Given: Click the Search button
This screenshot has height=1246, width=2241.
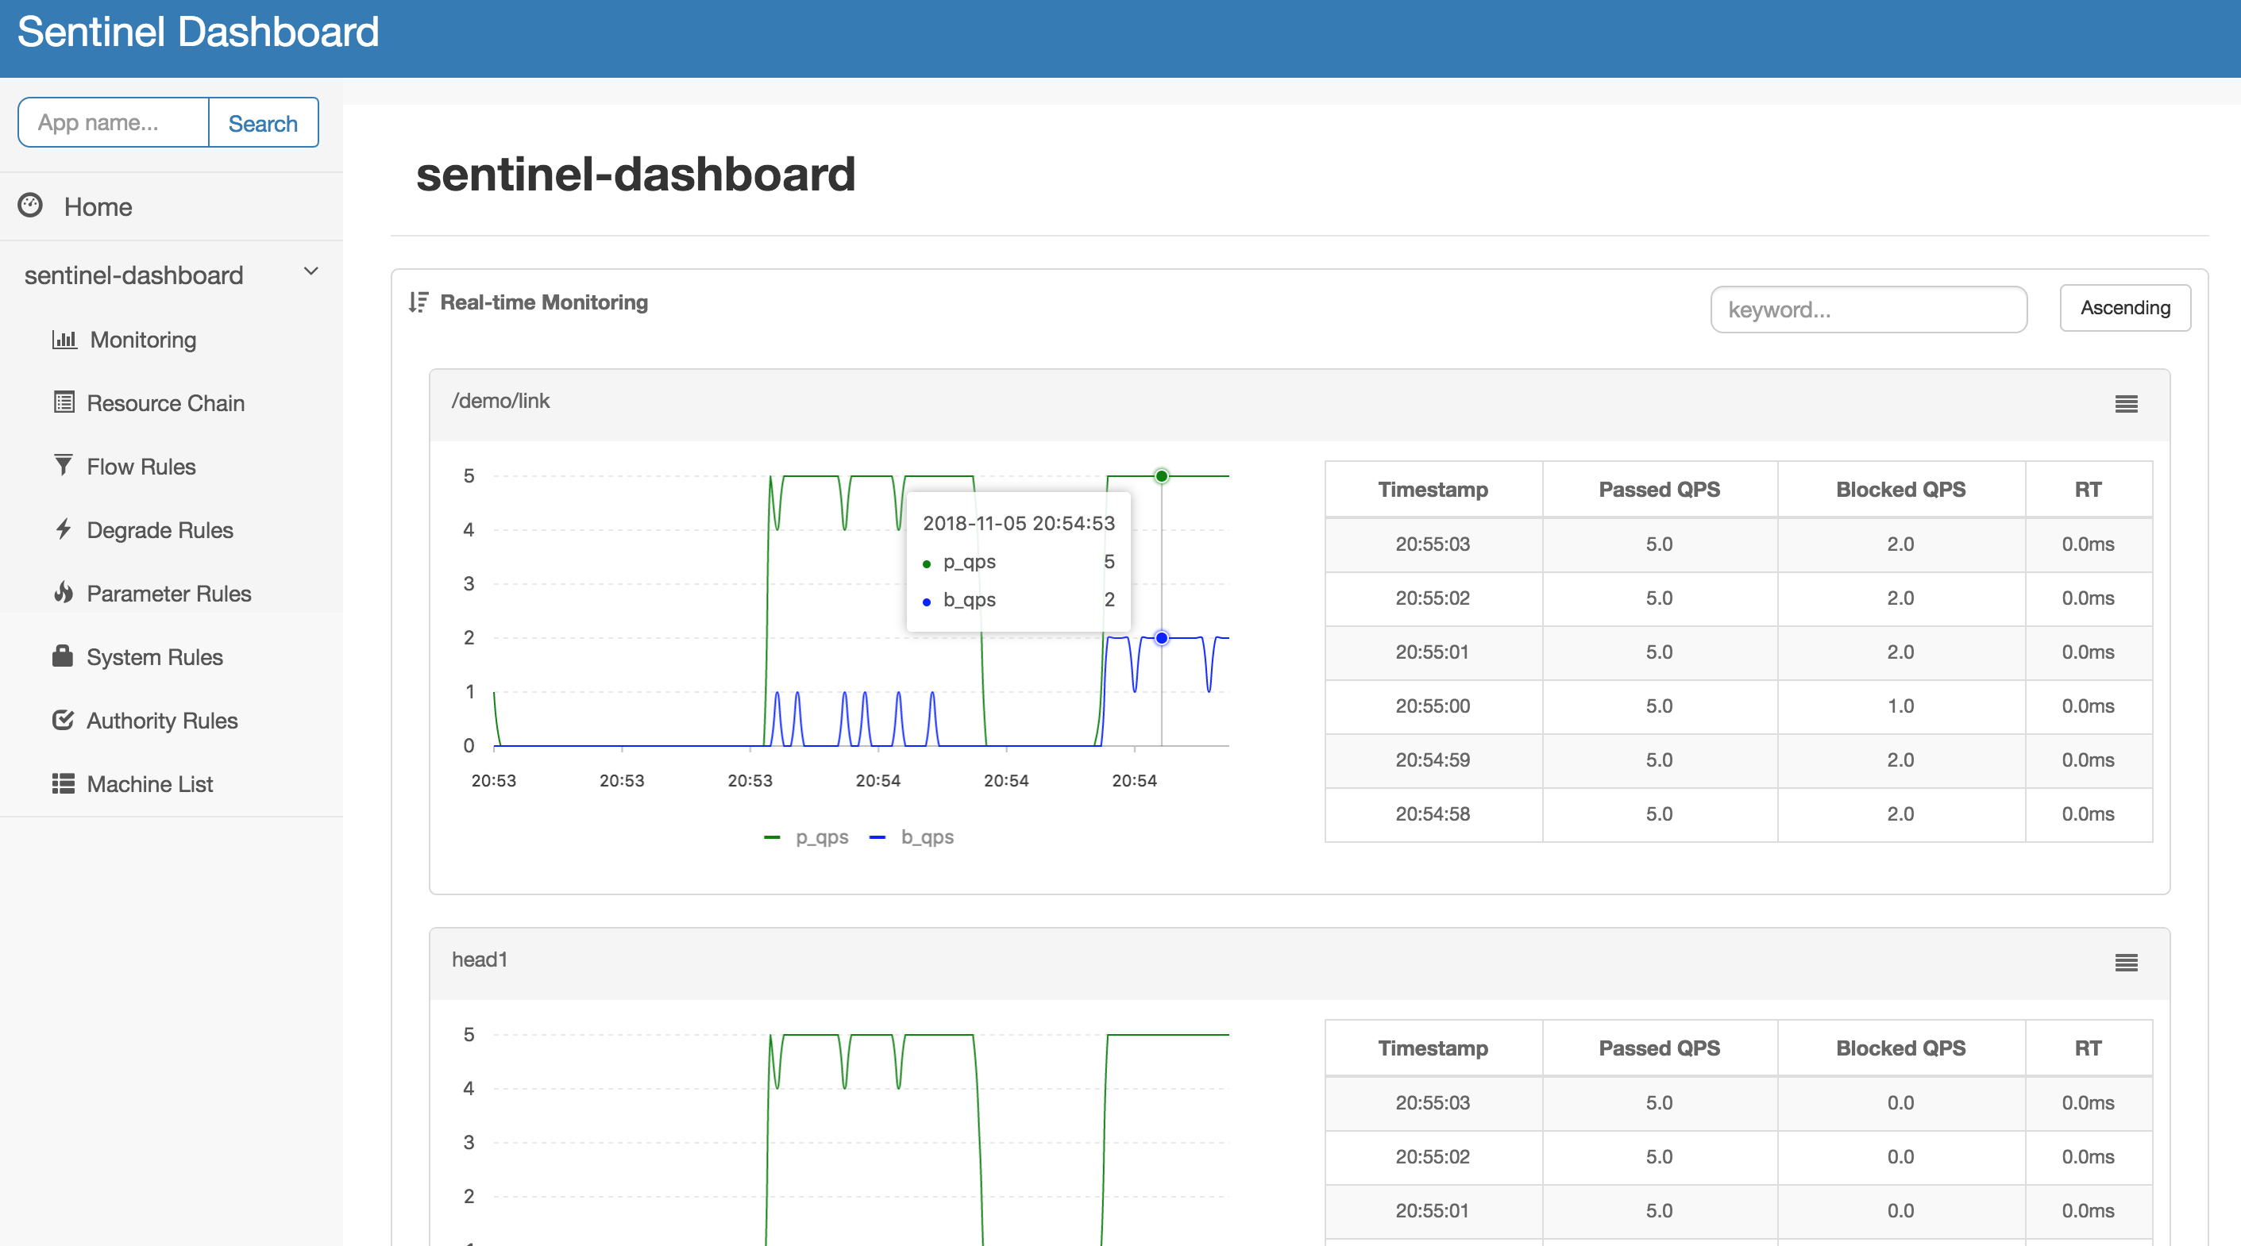Looking at the screenshot, I should (x=264, y=122).
